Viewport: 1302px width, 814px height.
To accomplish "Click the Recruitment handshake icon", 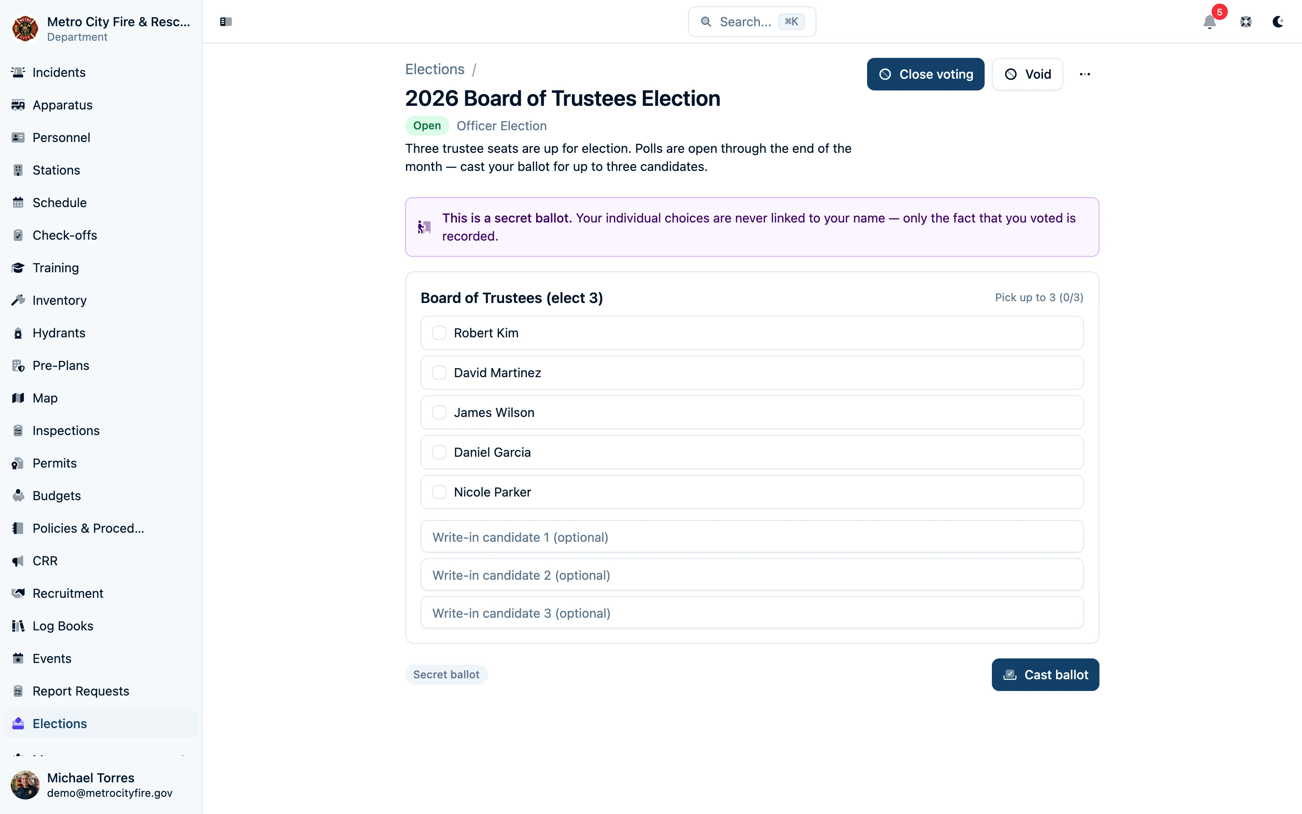I will pyautogui.click(x=18, y=593).
